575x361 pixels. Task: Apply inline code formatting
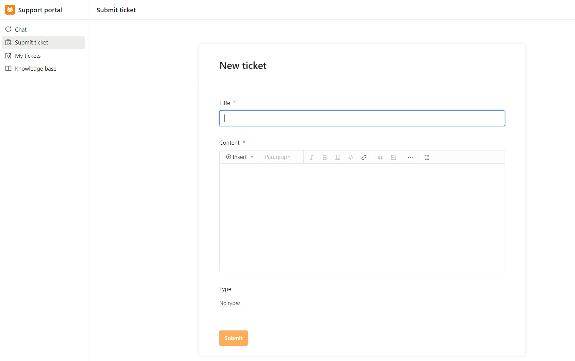coord(351,157)
